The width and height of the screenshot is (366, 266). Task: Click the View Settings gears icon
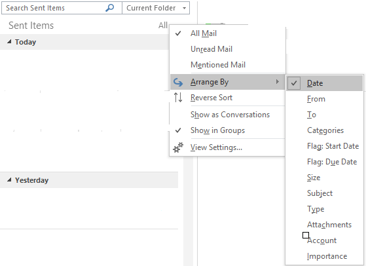(x=178, y=147)
